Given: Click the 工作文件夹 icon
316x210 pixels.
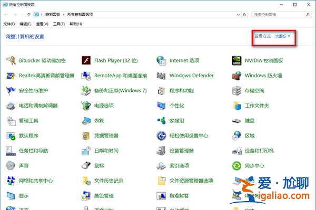Looking at the screenshot, I should [237, 106].
